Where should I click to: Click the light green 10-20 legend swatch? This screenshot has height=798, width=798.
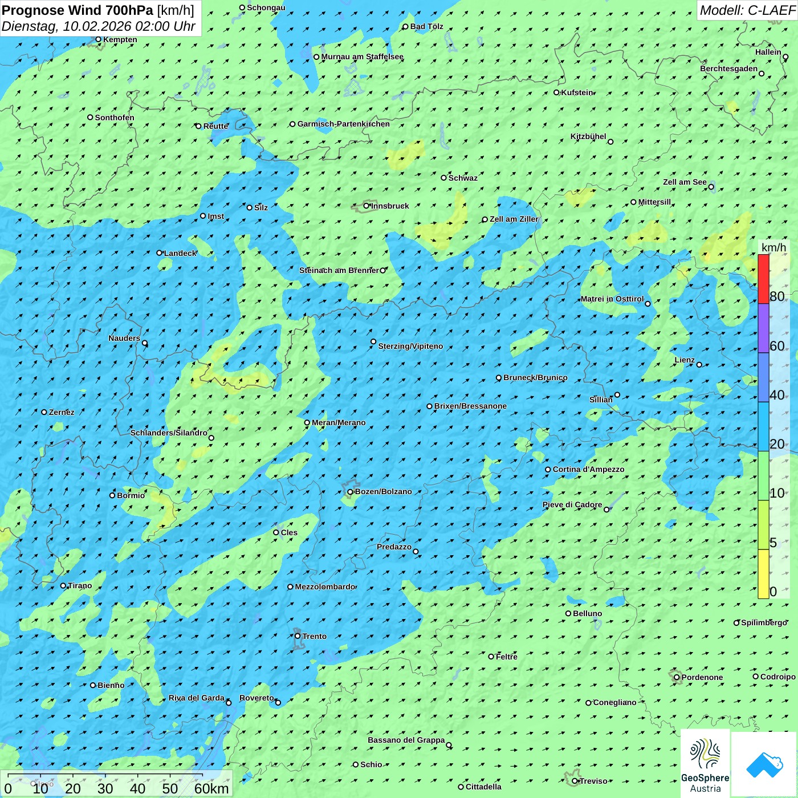pos(763,476)
